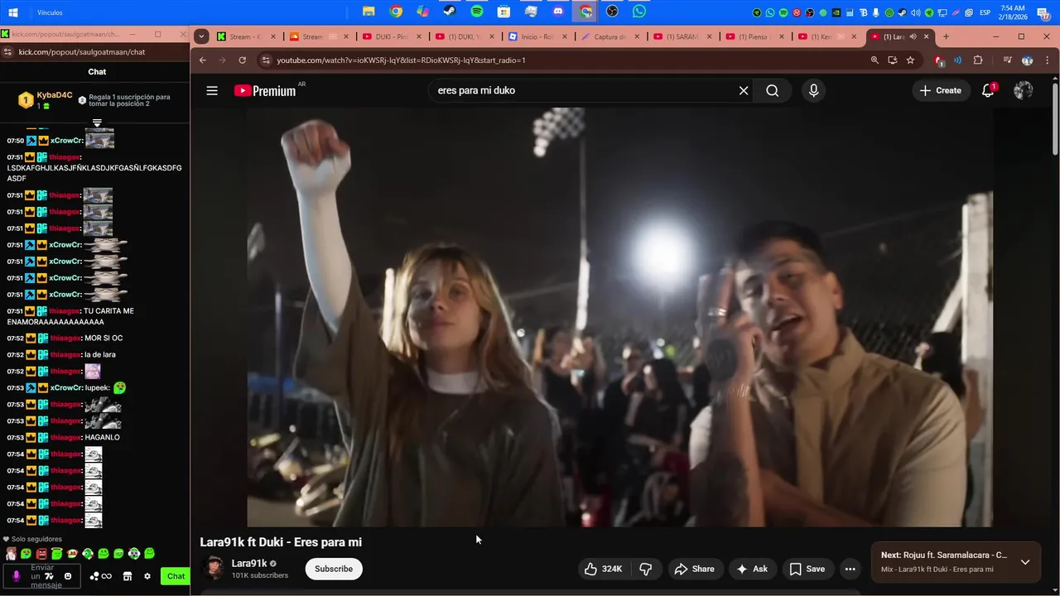The image size is (1060, 596).
Task: Open WhatsApp from the taskbar
Action: pyautogui.click(x=639, y=12)
